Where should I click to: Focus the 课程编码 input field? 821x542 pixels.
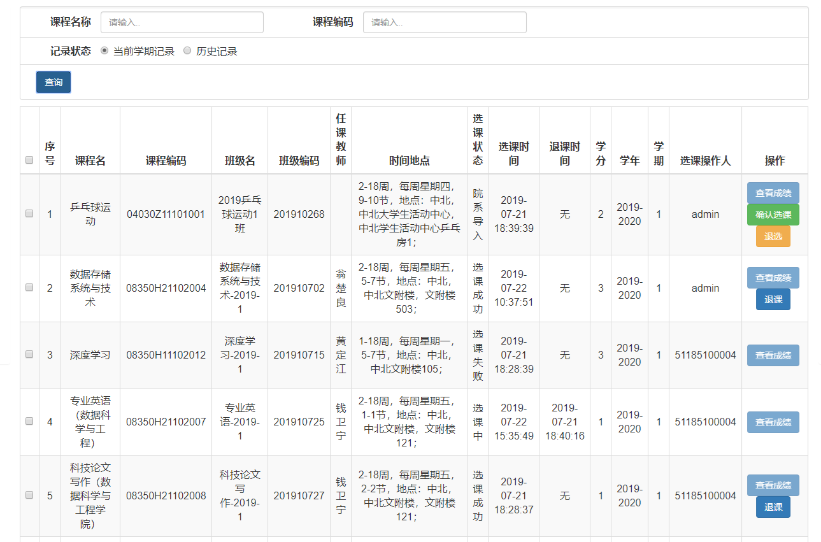(x=445, y=22)
